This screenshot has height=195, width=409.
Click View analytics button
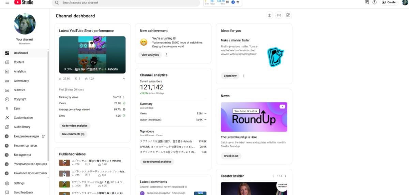click(x=150, y=55)
